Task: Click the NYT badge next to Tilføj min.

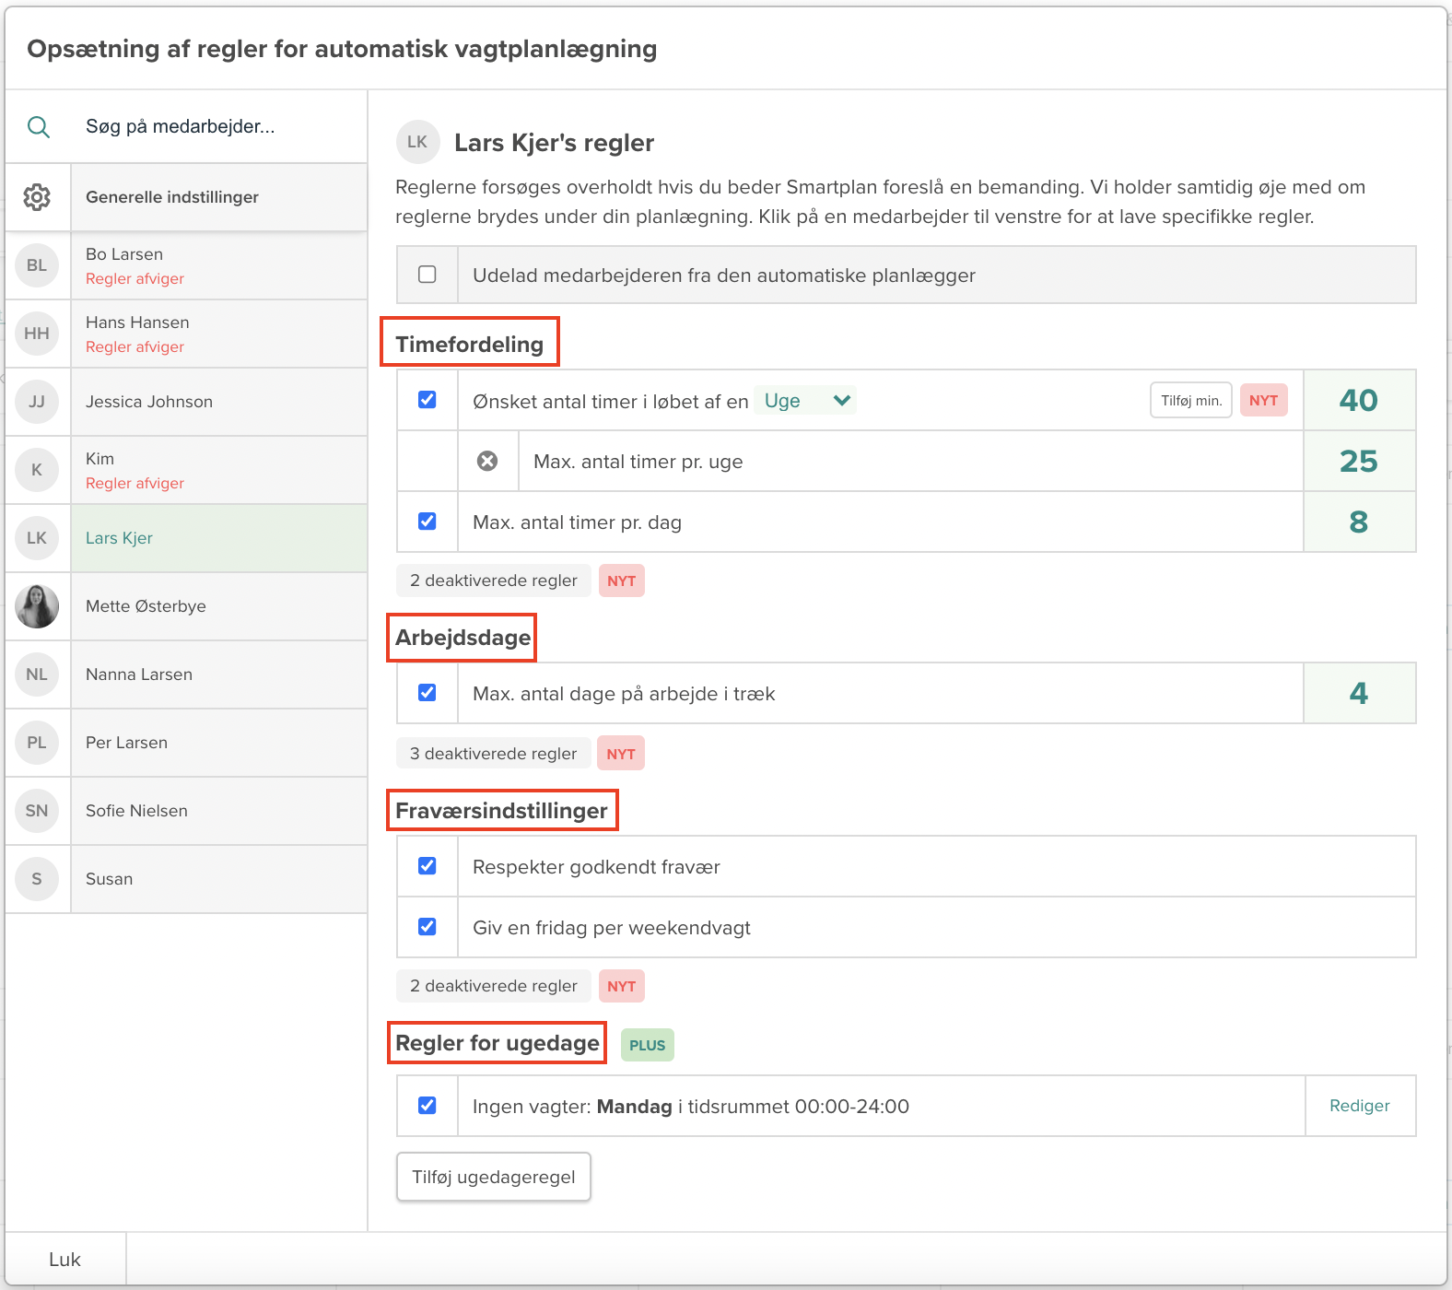Action: pyautogui.click(x=1263, y=401)
